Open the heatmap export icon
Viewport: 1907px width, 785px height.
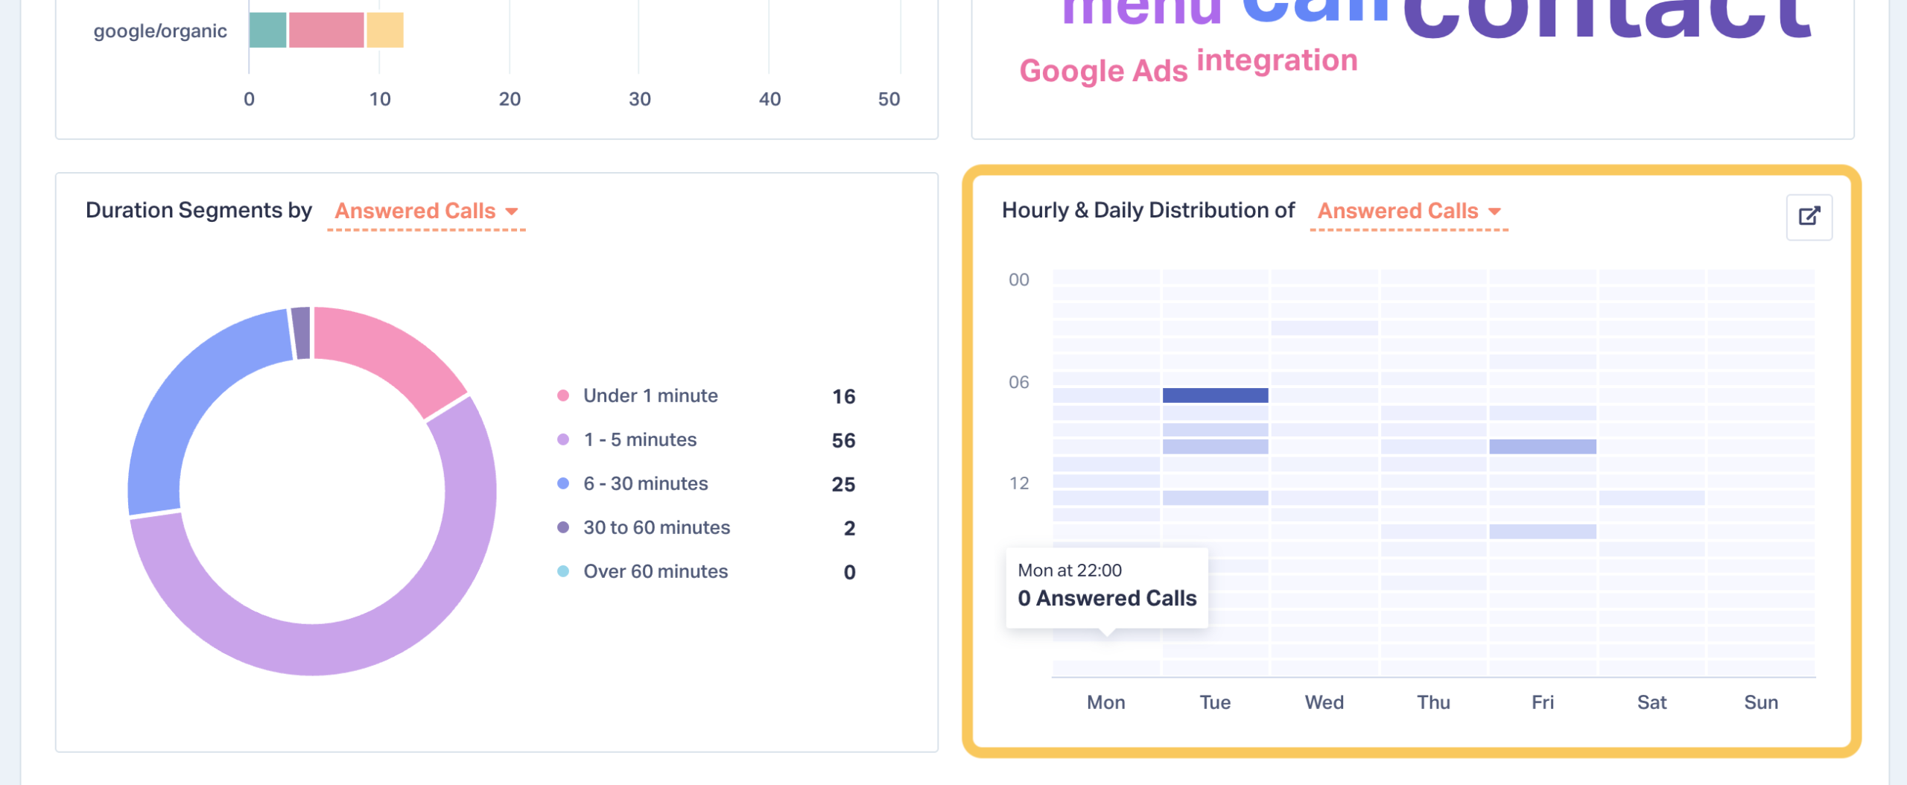[x=1809, y=217]
